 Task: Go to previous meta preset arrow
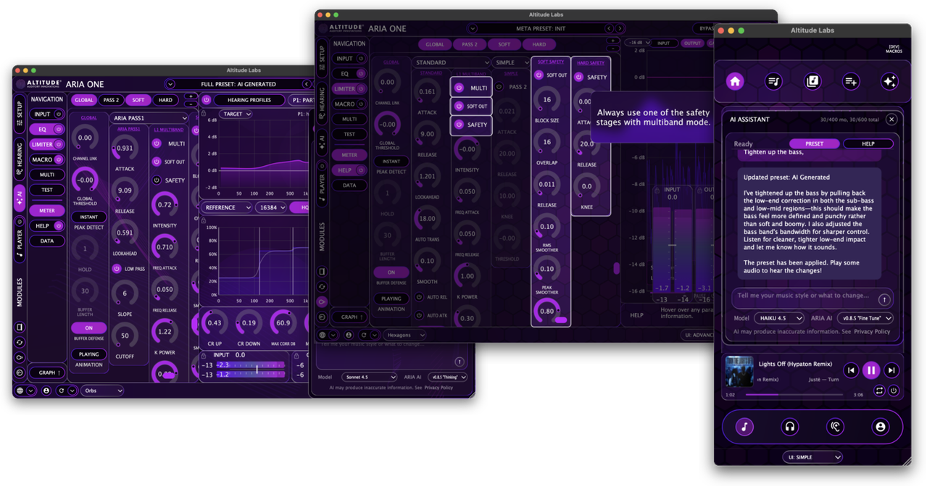pyautogui.click(x=610, y=28)
